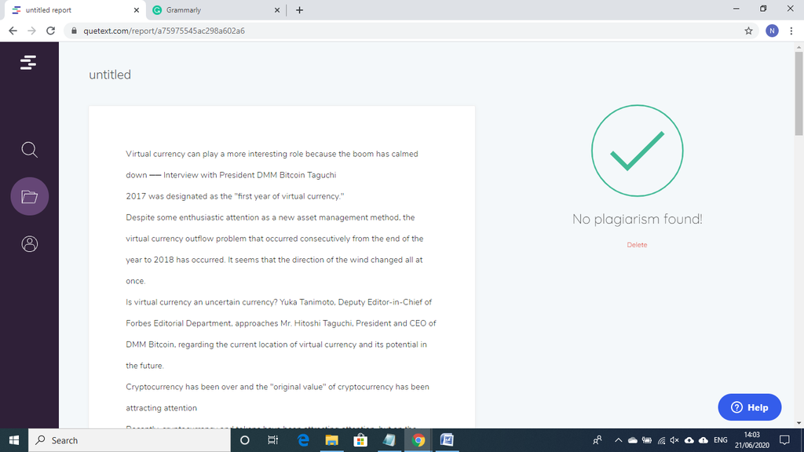Screen dimensions: 804x452
Task: Click the Chrome taskbar icon
Action: (x=418, y=440)
